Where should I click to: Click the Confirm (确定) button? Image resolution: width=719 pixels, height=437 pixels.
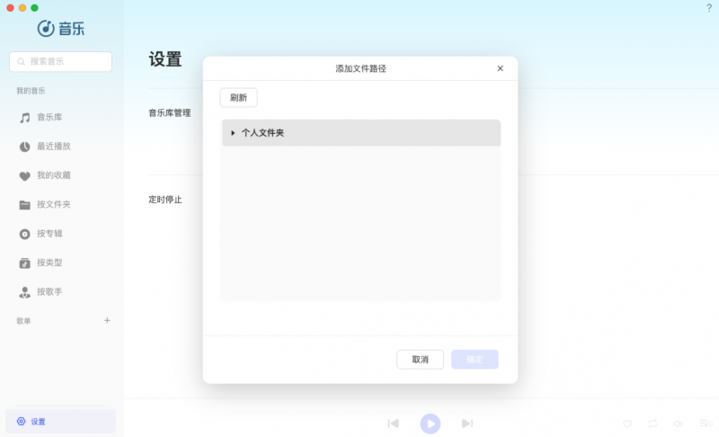click(x=475, y=360)
